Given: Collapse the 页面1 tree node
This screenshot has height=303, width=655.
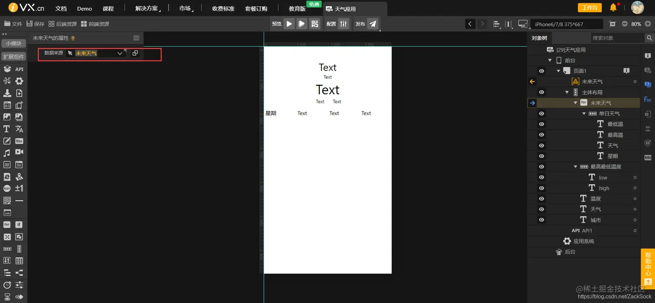Looking at the screenshot, I should (558, 71).
